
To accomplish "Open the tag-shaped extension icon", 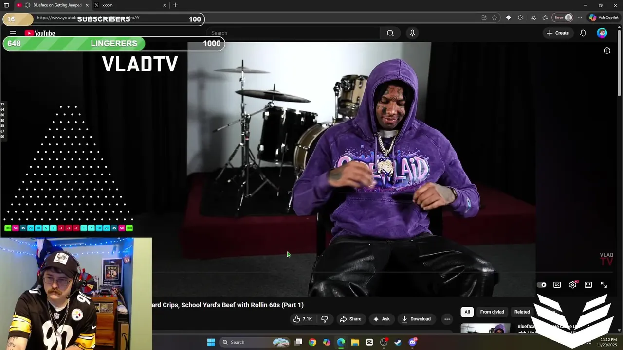I will point(508,17).
